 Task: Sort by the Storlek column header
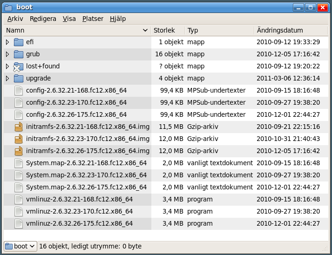point(168,30)
